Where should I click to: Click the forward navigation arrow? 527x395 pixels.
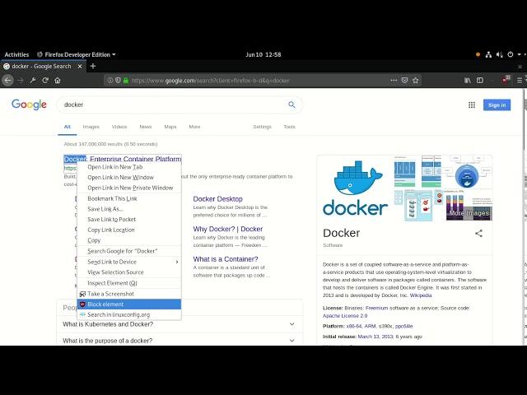21,81
